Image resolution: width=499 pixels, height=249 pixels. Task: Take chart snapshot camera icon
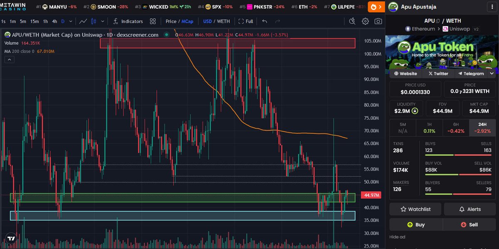pos(378,21)
